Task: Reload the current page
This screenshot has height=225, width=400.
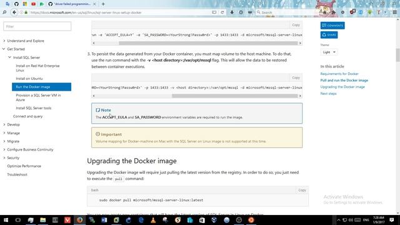Action: (x=222, y=12)
